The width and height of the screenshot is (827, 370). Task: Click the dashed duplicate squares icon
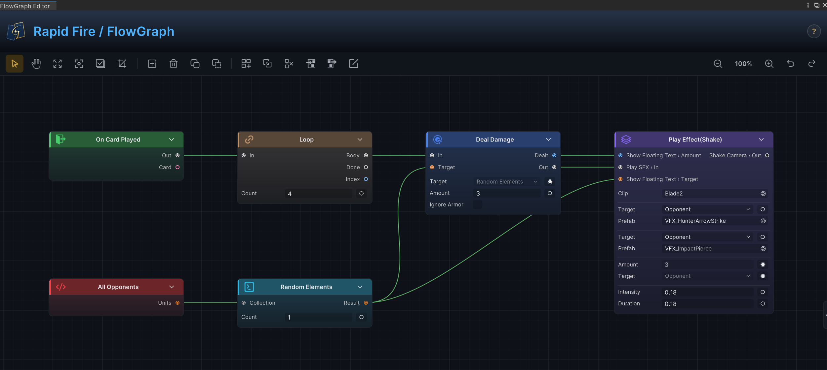217,64
